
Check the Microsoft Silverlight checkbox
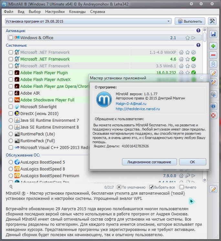11,107
